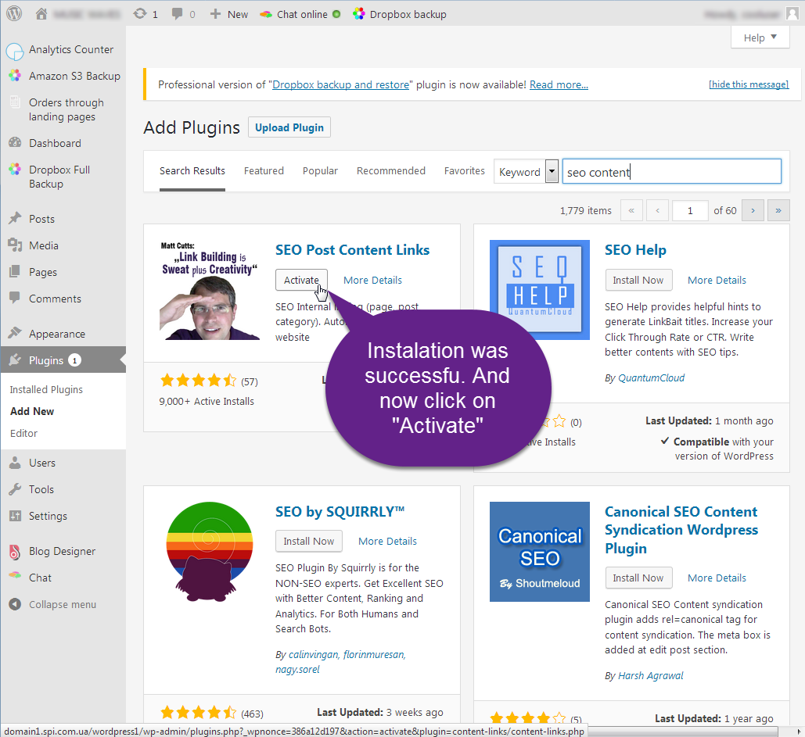The image size is (805, 737).
Task: Go to next results page
Action: (753, 210)
